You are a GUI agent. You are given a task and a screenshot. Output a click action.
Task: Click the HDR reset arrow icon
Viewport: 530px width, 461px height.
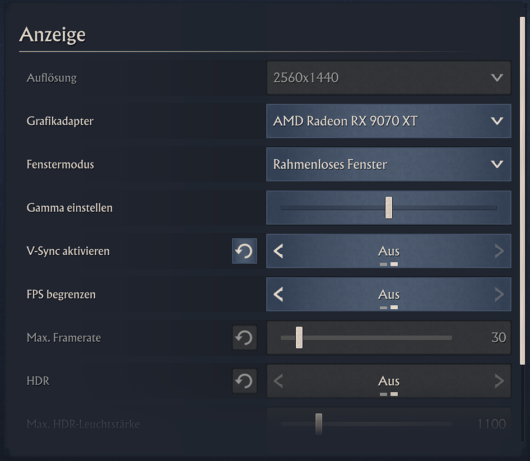tap(244, 381)
